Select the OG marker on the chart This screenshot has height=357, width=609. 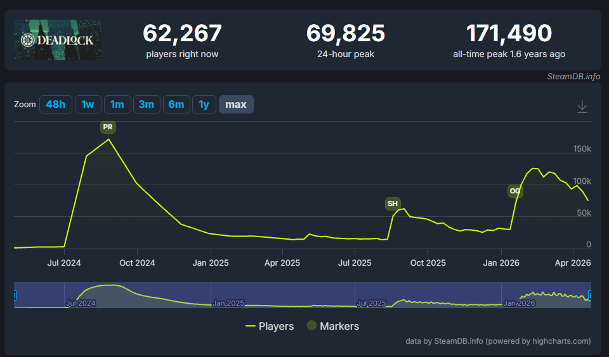[515, 191]
